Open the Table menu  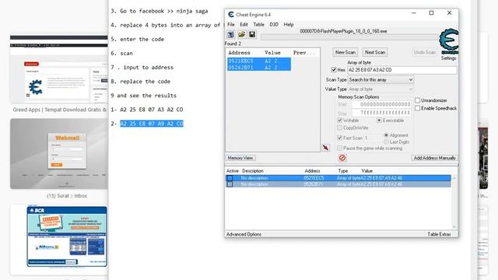(x=258, y=24)
